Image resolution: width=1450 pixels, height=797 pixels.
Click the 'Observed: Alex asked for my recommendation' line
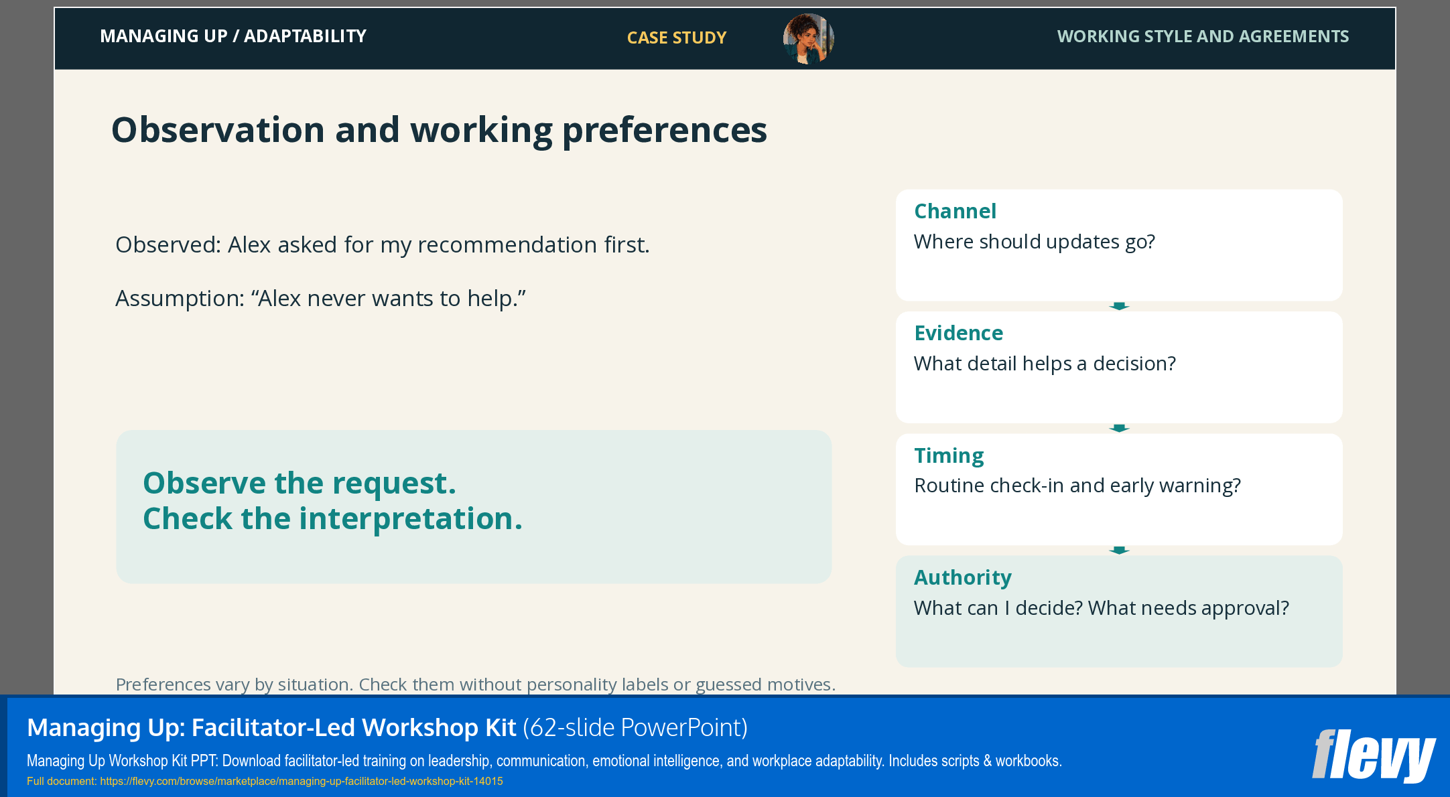coord(383,245)
